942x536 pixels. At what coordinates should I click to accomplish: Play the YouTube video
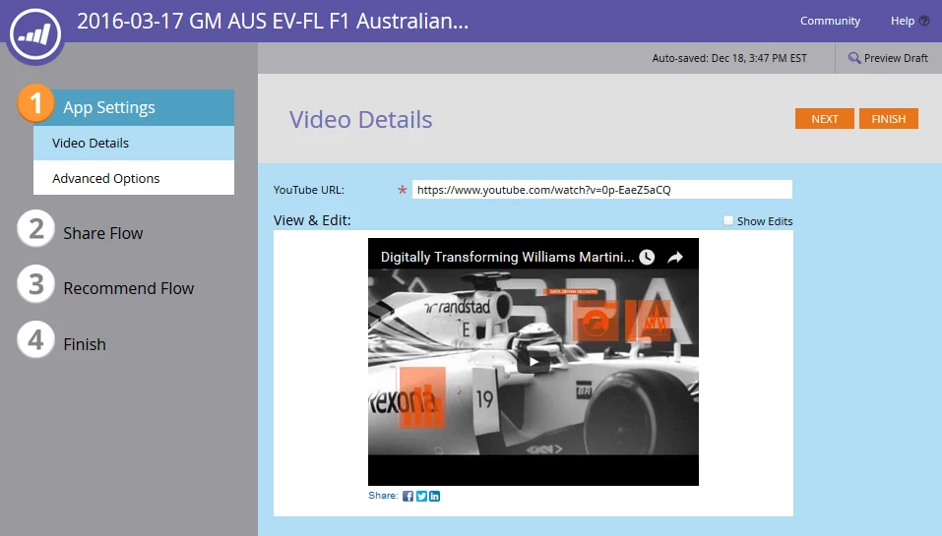(x=533, y=361)
